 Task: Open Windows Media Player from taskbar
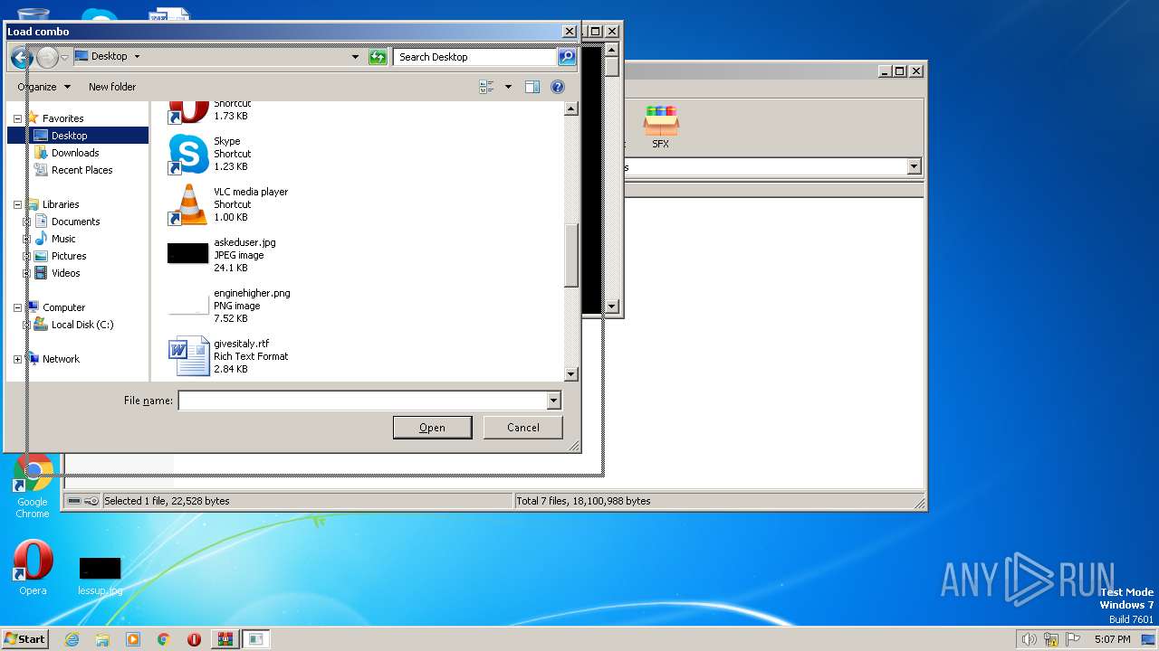[133, 639]
